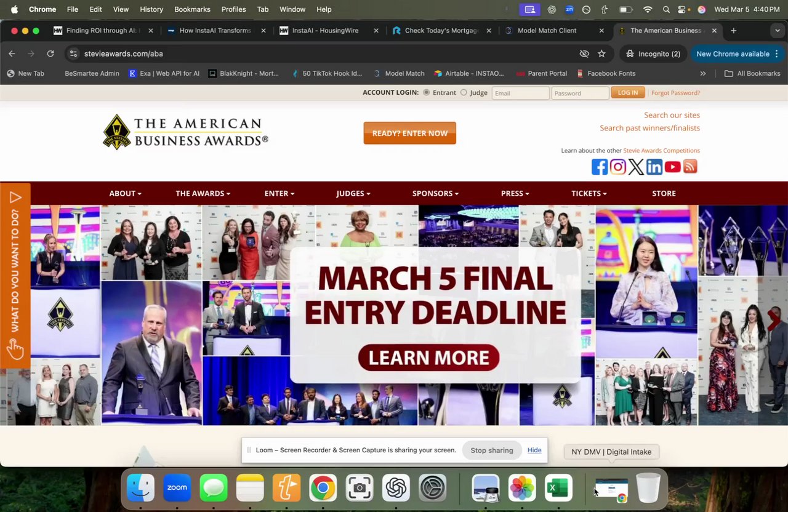
Task: Open Finder from the Dock
Action: click(140, 488)
